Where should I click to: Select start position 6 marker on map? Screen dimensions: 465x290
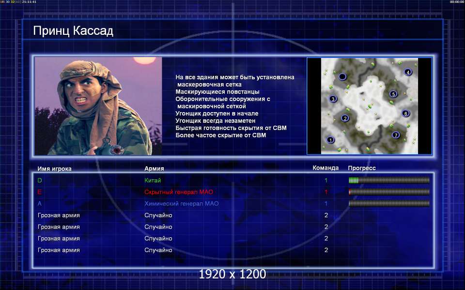pos(406,113)
